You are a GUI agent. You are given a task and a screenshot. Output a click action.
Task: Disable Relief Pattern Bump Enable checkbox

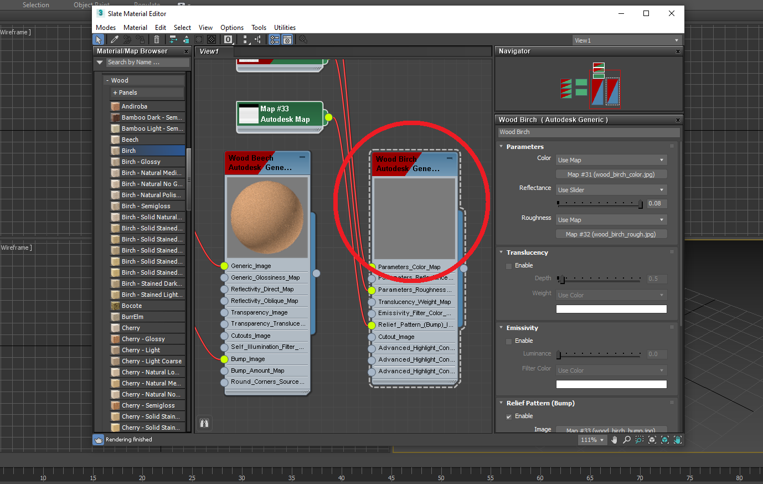coord(508,416)
